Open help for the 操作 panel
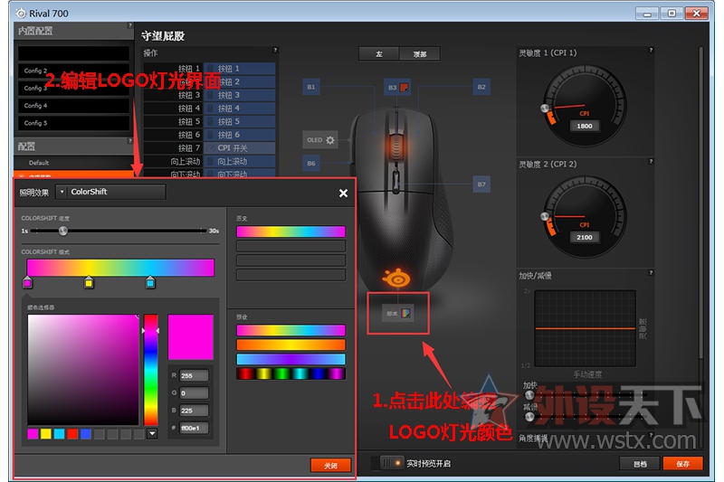 click(275, 50)
